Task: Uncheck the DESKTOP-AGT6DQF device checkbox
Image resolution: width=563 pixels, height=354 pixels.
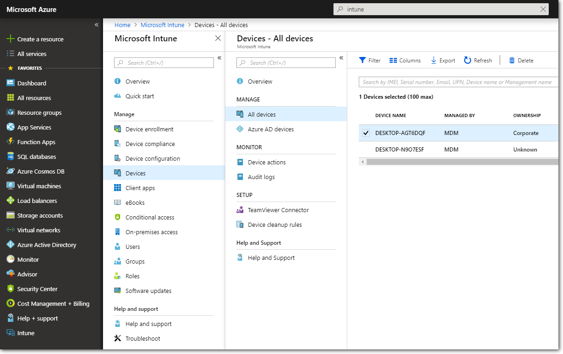Action: tap(366, 133)
